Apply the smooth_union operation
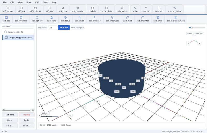Screen dimensions: 207x133 tap(174, 10)
